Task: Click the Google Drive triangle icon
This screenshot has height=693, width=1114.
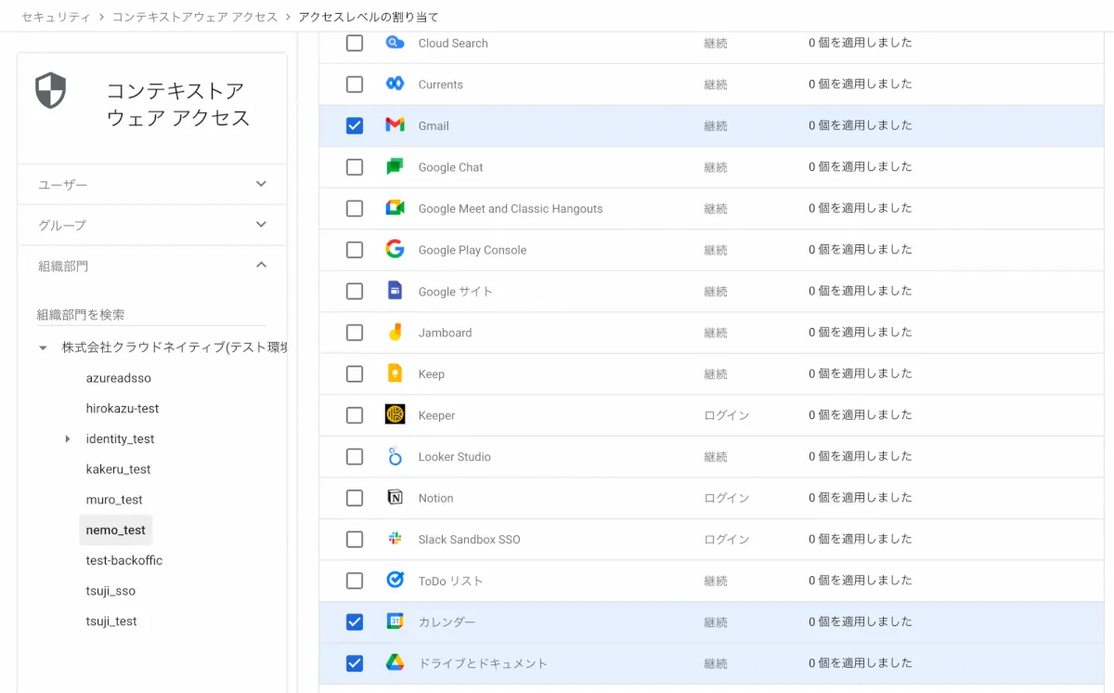Action: tap(395, 663)
